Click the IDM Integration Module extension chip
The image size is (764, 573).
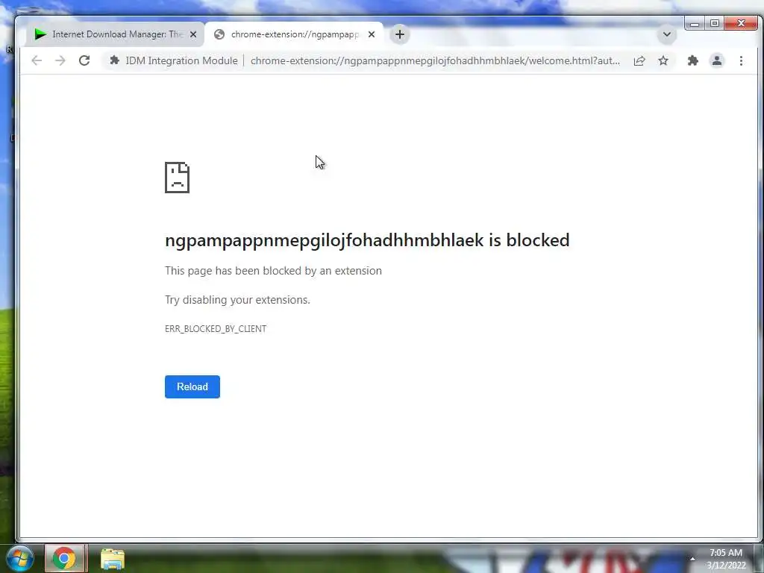coord(174,60)
